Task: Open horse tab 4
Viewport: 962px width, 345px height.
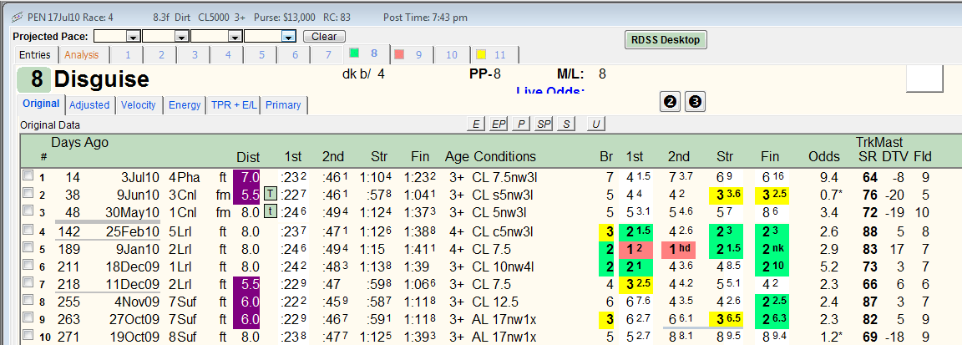Action: (x=228, y=54)
